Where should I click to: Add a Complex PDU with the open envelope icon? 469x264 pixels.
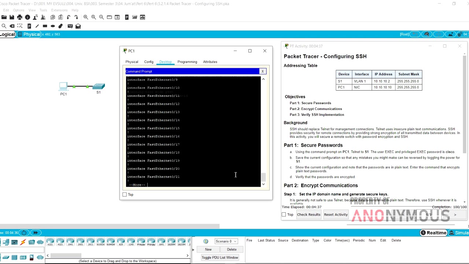pos(78,26)
